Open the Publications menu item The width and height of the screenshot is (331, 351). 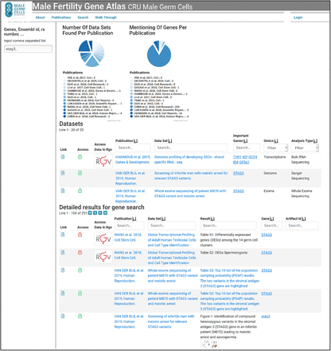tap(61, 18)
